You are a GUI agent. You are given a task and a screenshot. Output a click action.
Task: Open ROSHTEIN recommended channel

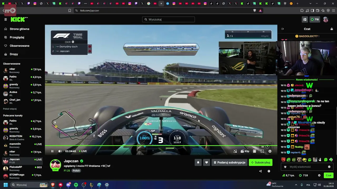pos(22,138)
